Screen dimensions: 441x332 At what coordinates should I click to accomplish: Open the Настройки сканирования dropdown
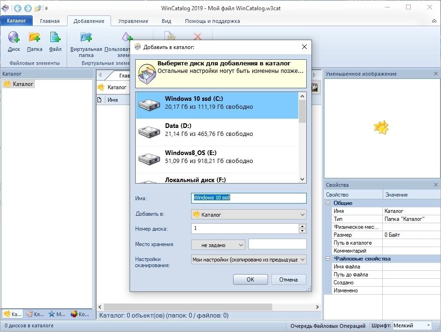pos(249,260)
